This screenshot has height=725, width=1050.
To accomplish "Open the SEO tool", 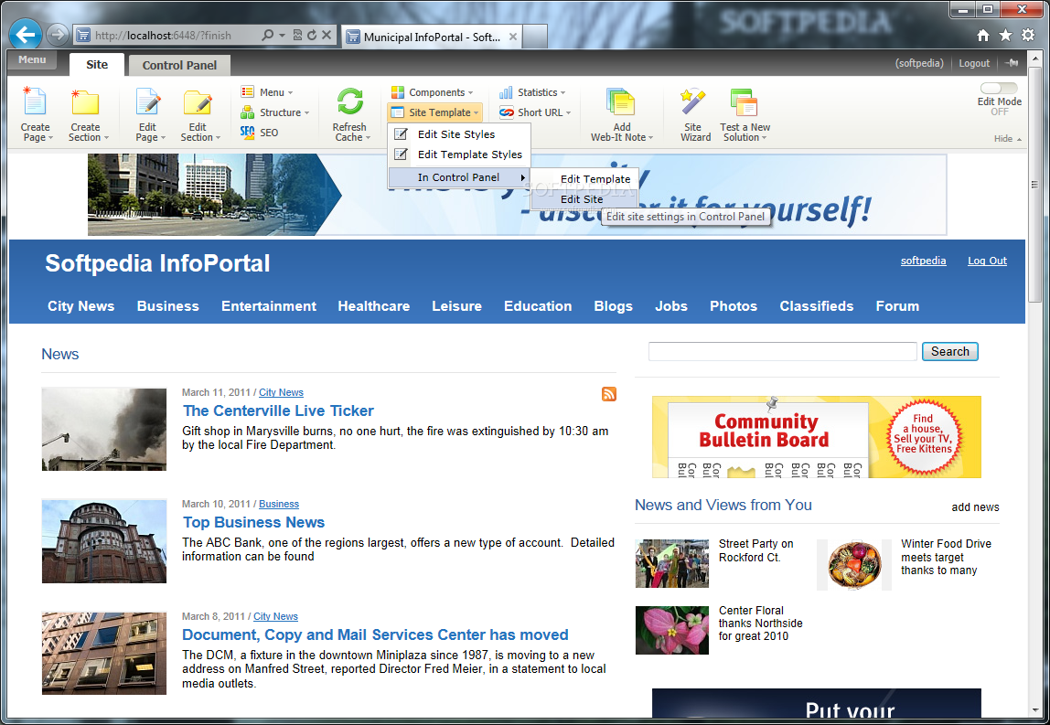I will pos(259,133).
